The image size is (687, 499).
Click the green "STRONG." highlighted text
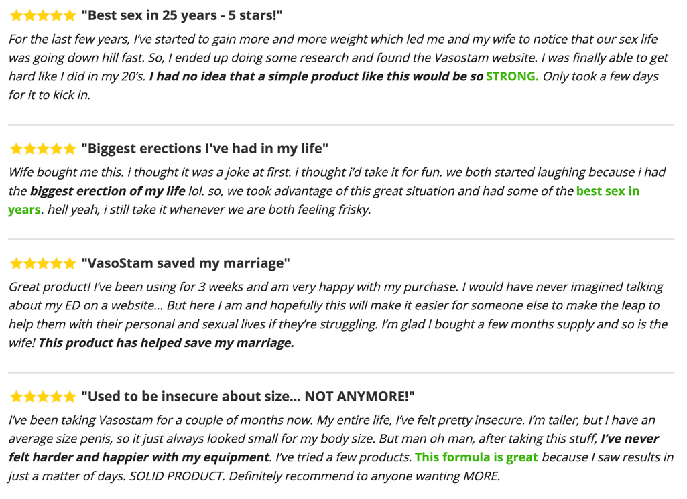click(x=512, y=76)
